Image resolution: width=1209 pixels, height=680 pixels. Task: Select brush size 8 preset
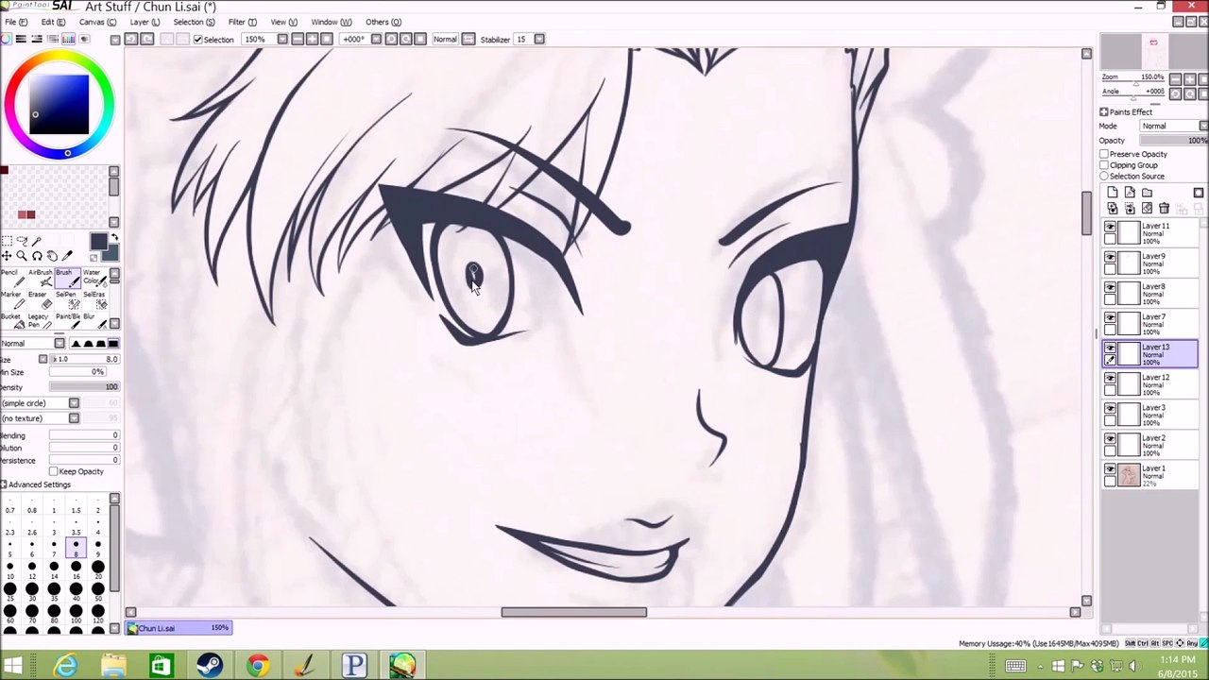pyautogui.click(x=76, y=548)
